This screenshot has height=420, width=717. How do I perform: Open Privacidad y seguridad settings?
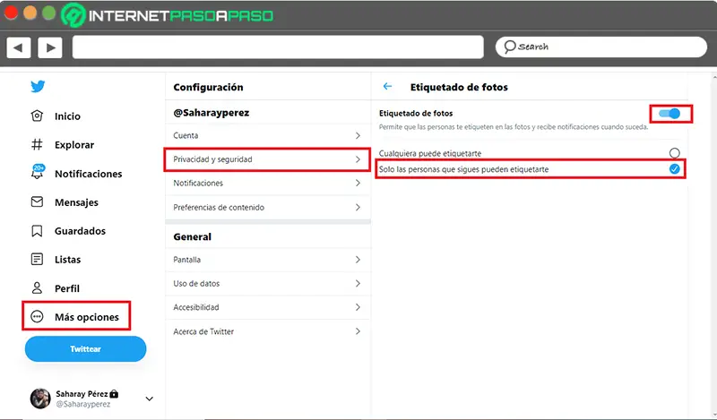pyautogui.click(x=267, y=159)
